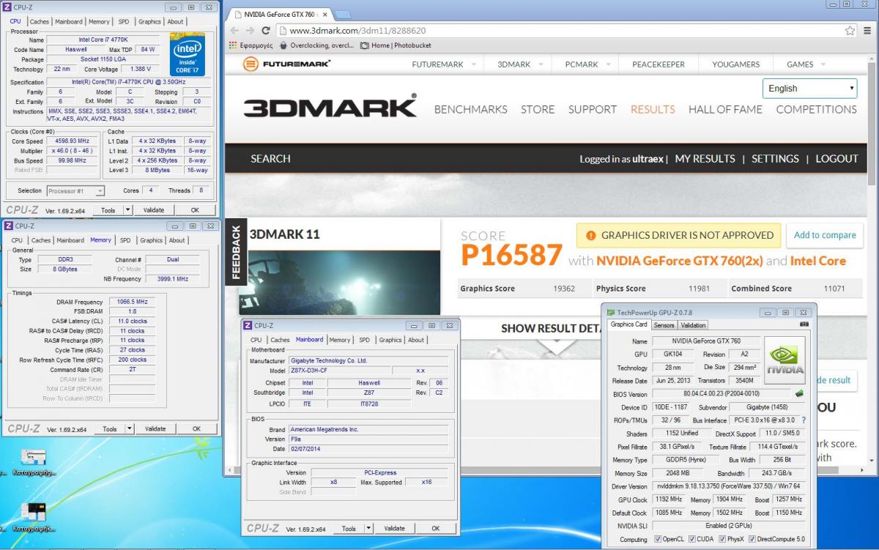Click the Futuremark logo
Image resolution: width=879 pixels, height=550 pixels.
(287, 64)
